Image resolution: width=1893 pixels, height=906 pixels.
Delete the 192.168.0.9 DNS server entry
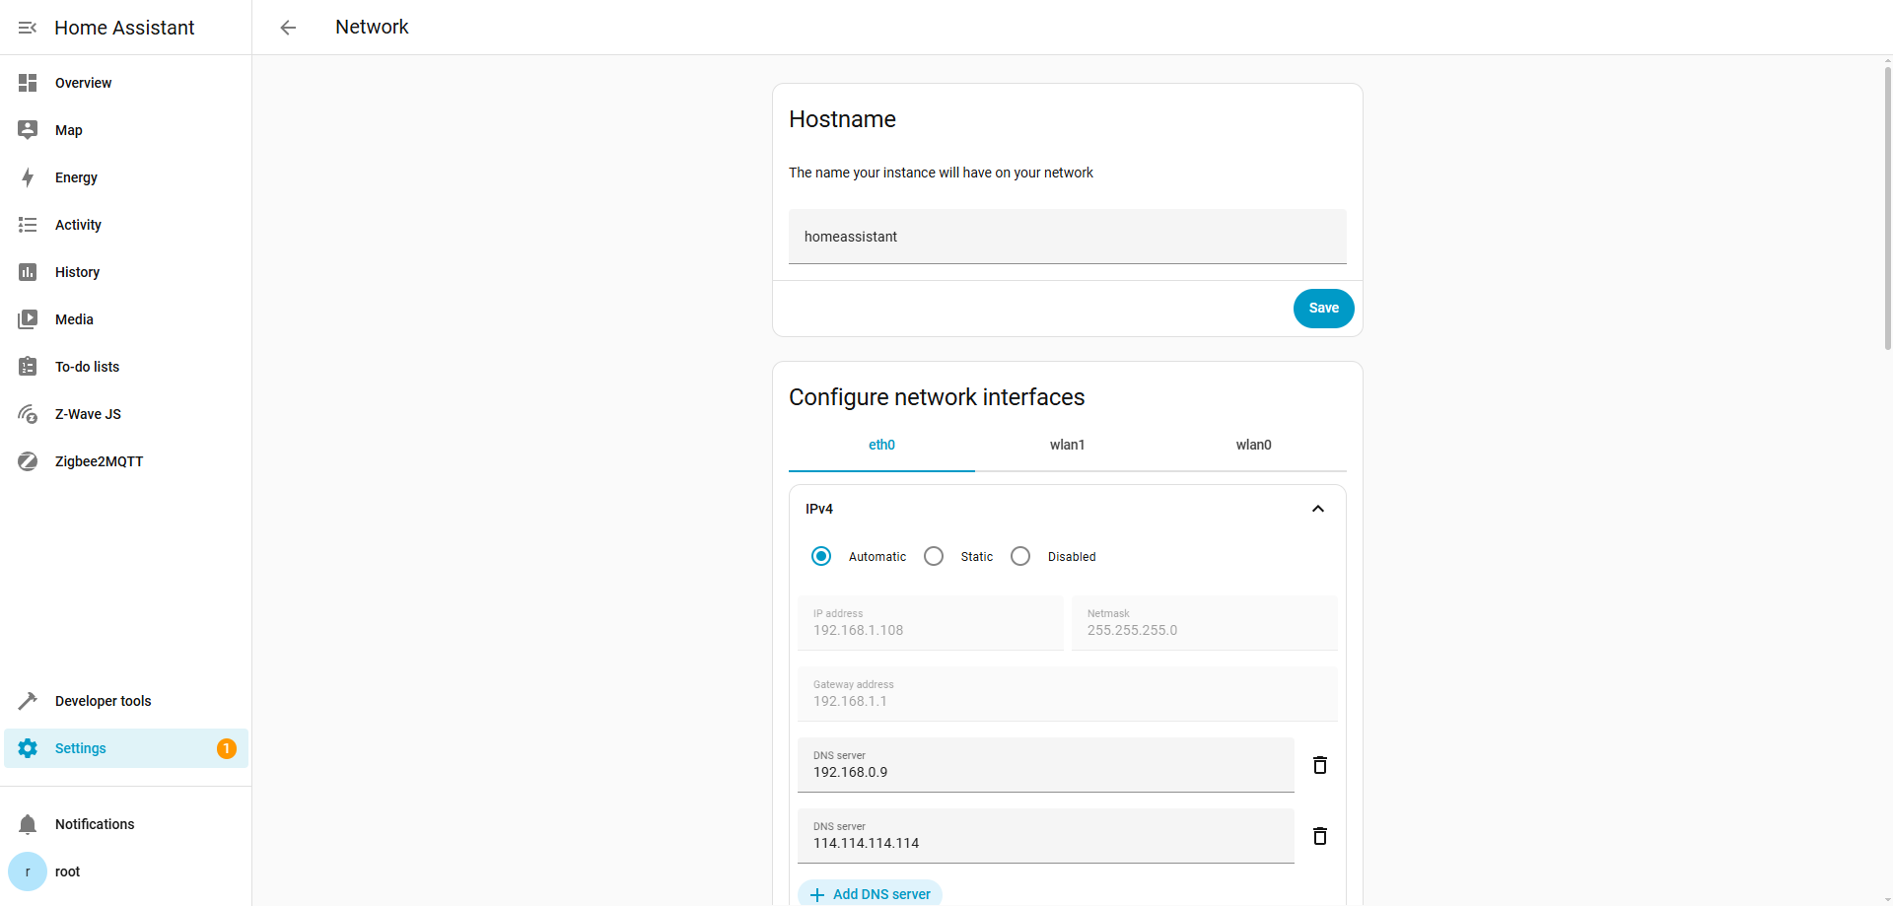[1320, 765]
